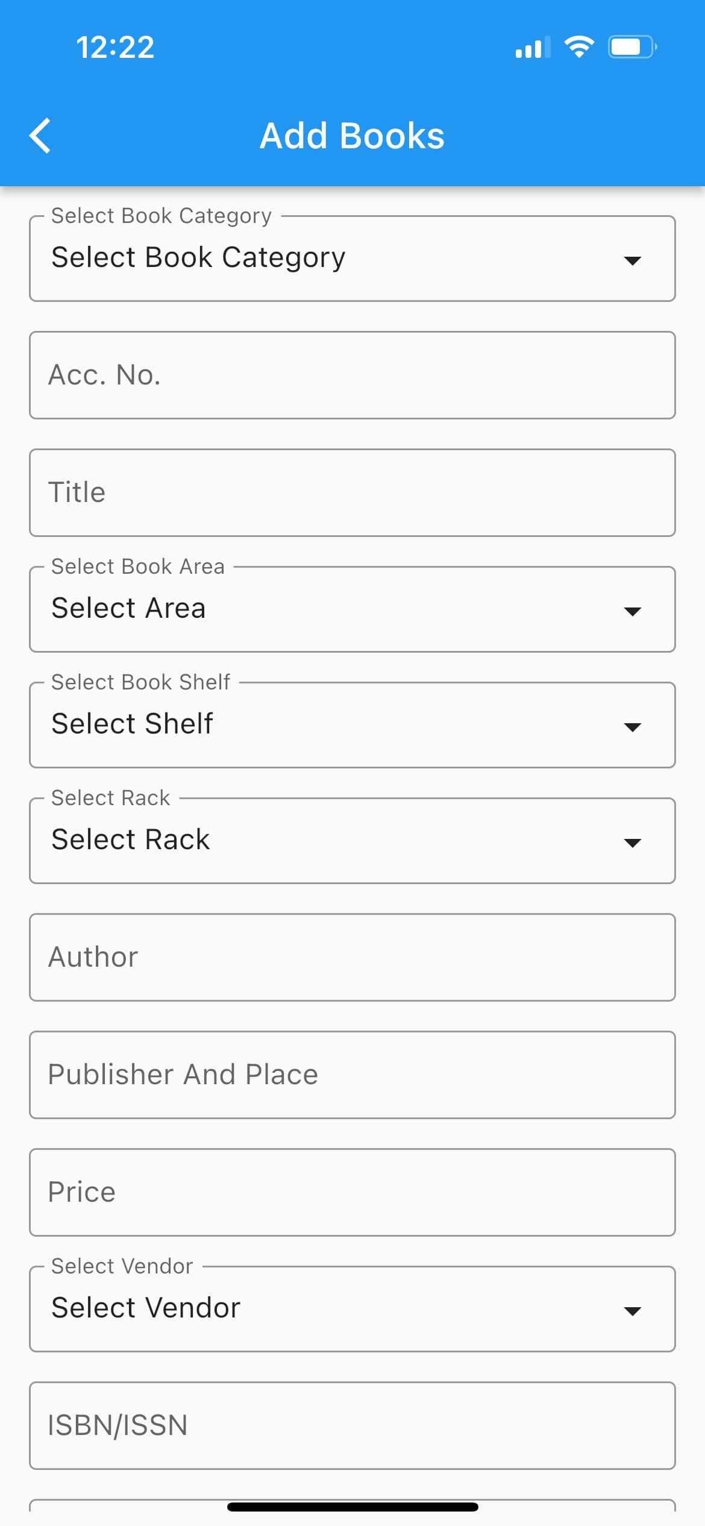Tap the ISBN/ISSN text field

click(352, 1425)
